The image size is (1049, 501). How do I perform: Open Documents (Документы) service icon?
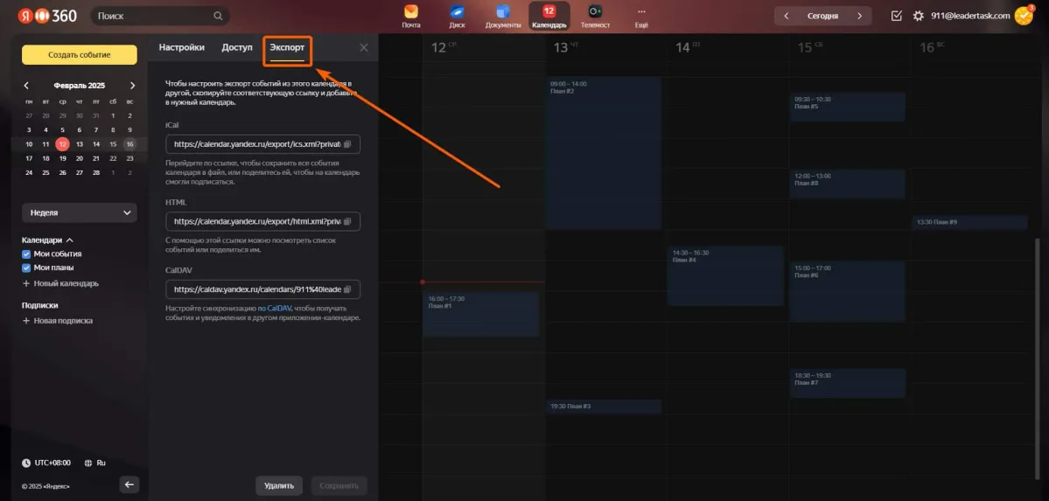[502, 13]
